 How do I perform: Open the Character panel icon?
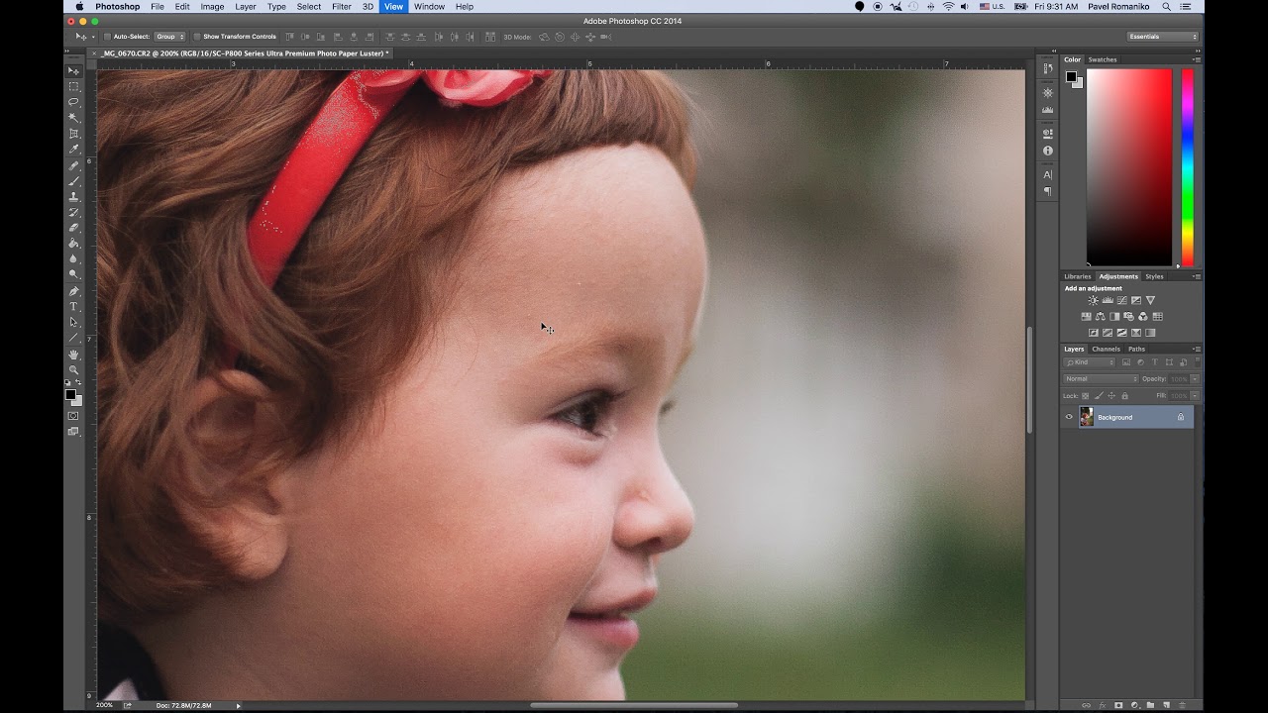point(1048,174)
